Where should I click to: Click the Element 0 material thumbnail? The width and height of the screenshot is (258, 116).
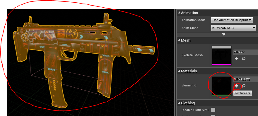(x=222, y=86)
